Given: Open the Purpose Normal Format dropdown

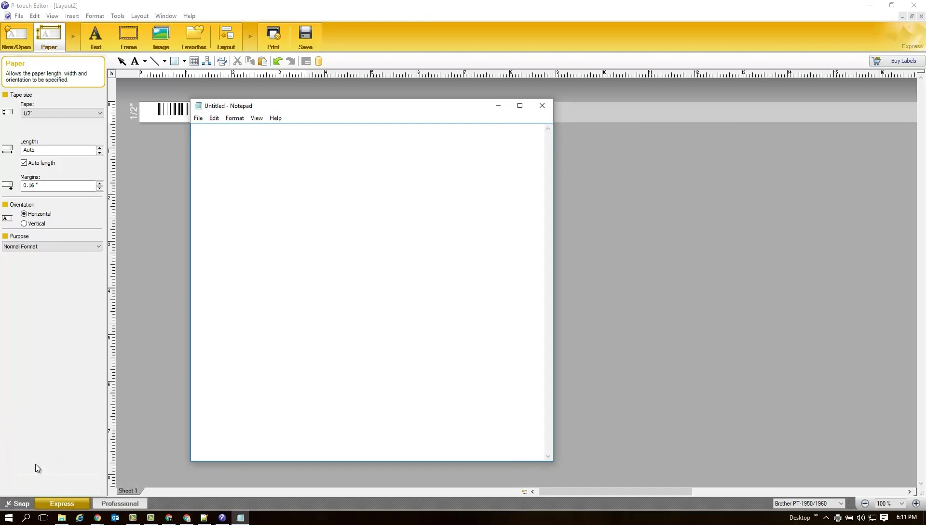Looking at the screenshot, I should point(52,247).
